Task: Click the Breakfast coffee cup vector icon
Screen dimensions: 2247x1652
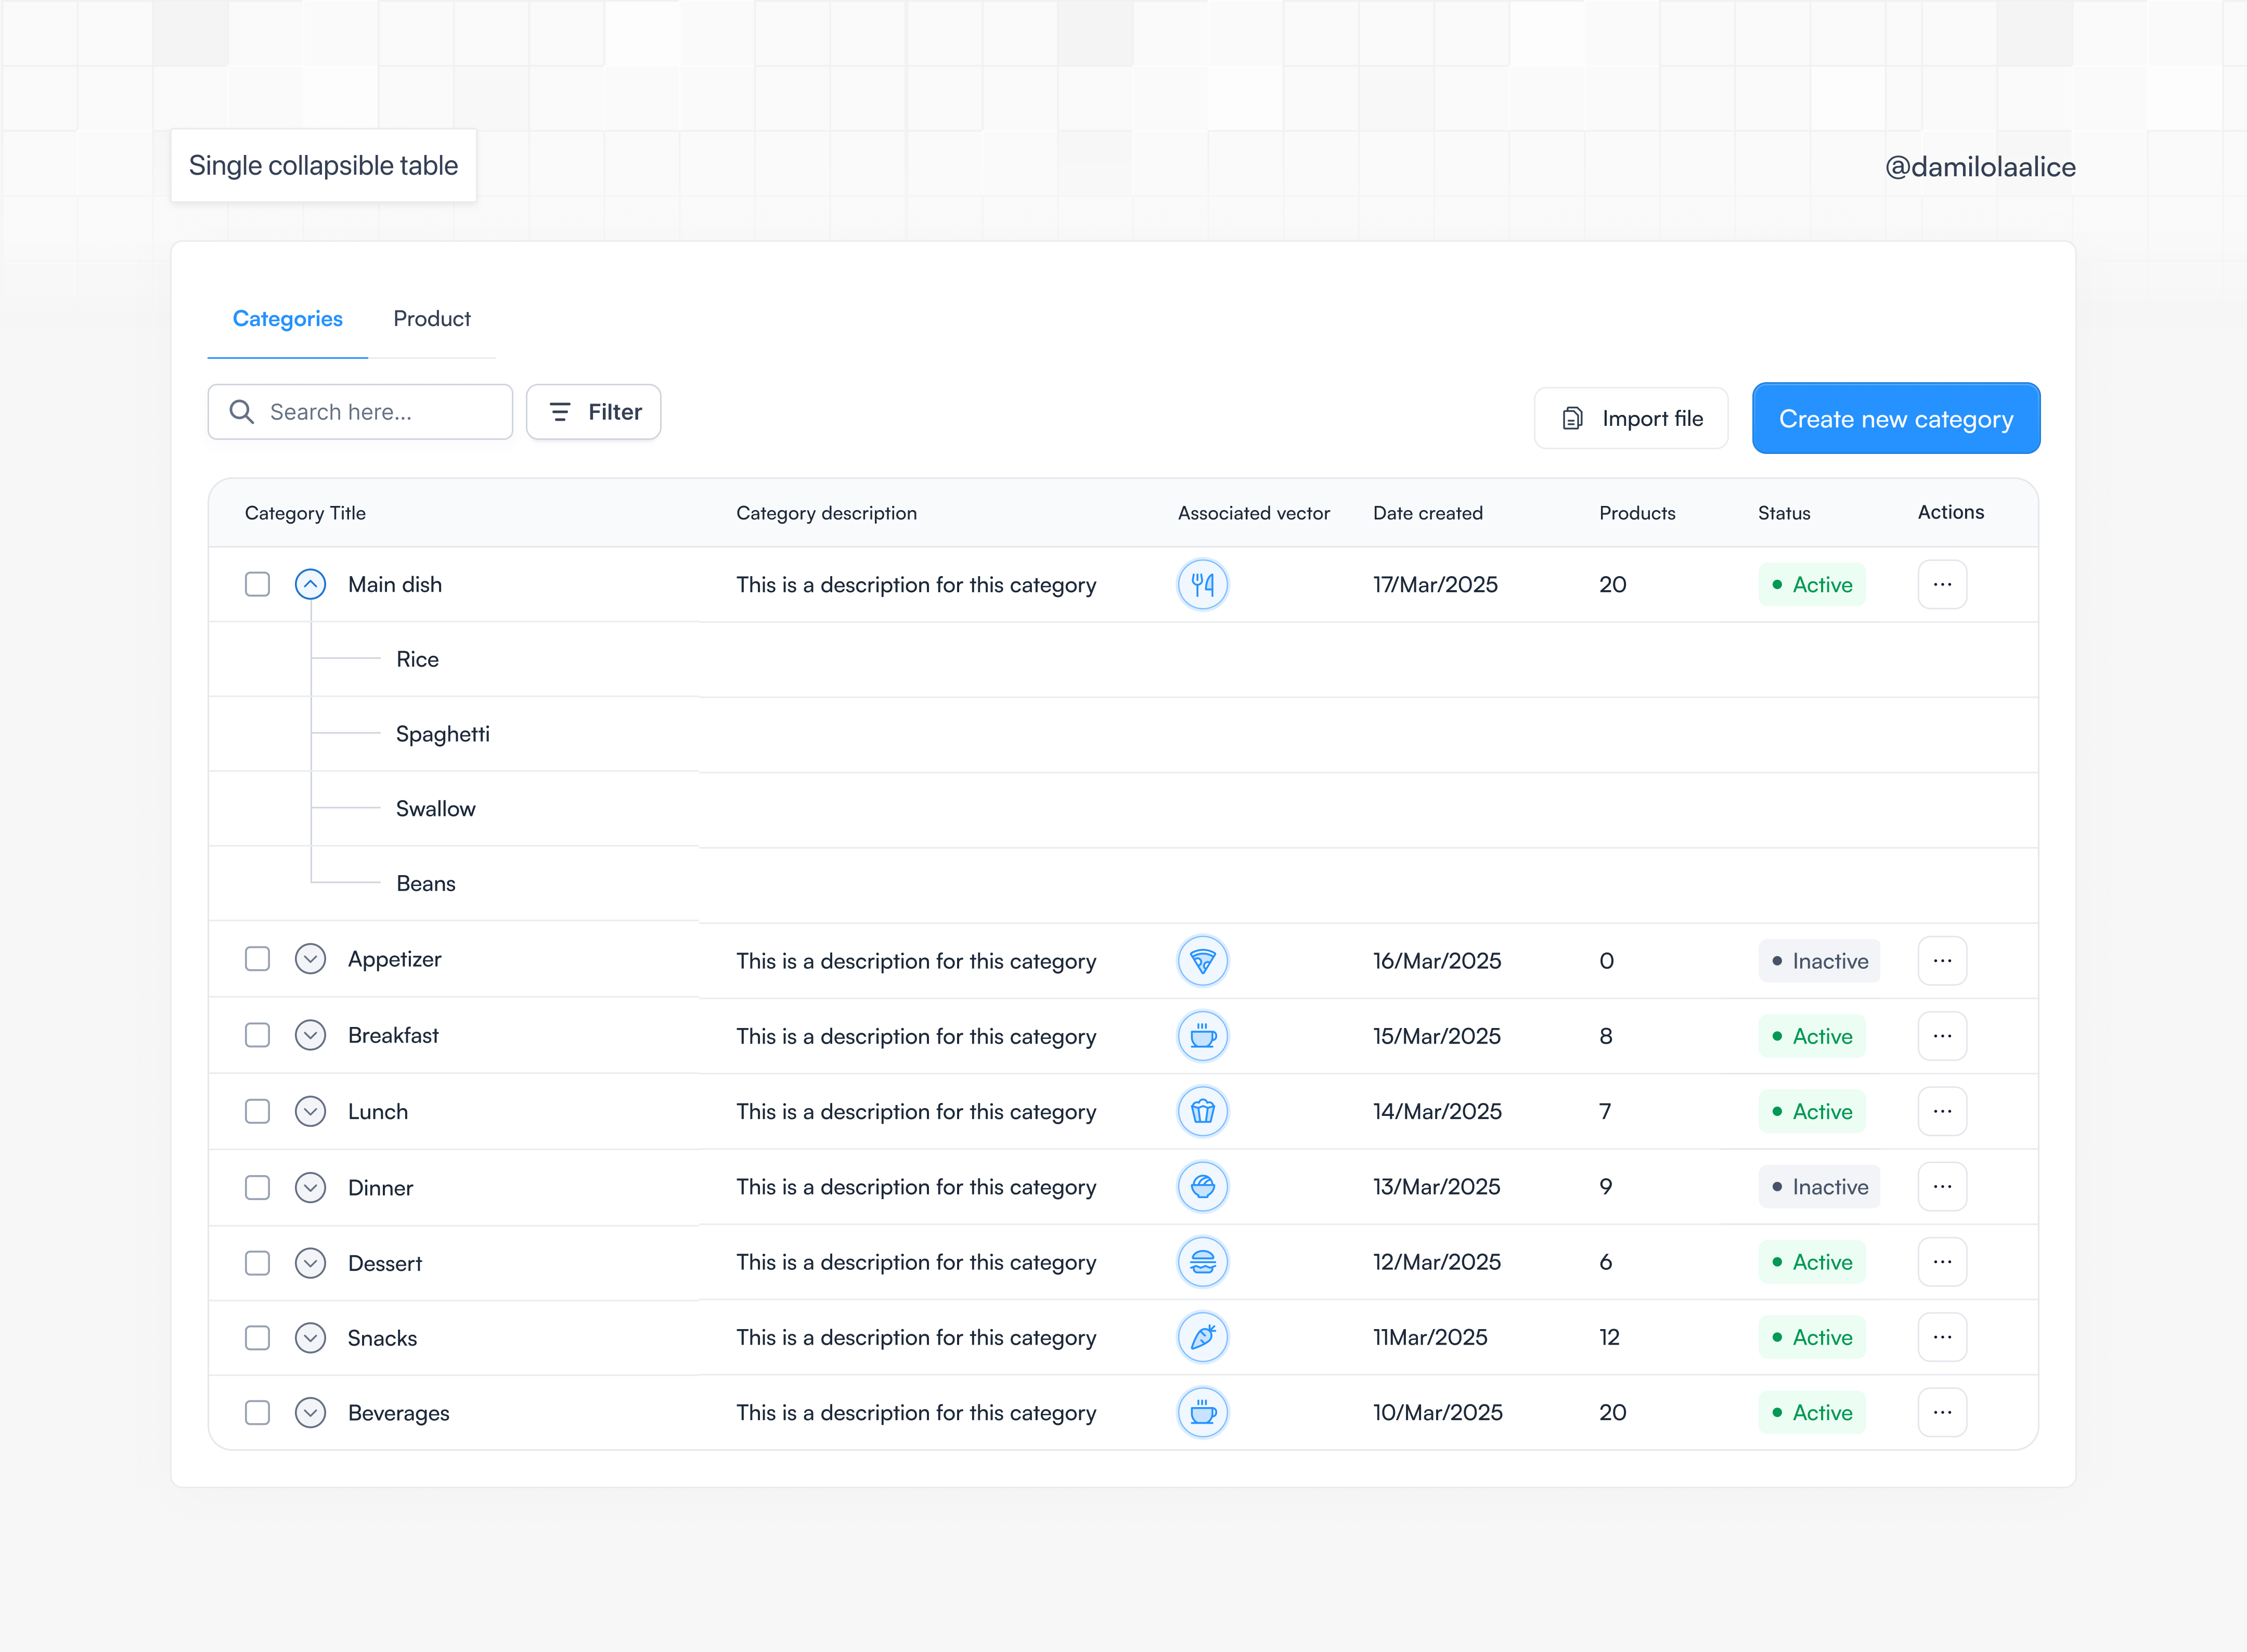Action: (1203, 1036)
